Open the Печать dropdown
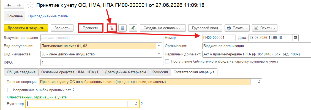Screen dimensions: 311x110 [237, 28]
